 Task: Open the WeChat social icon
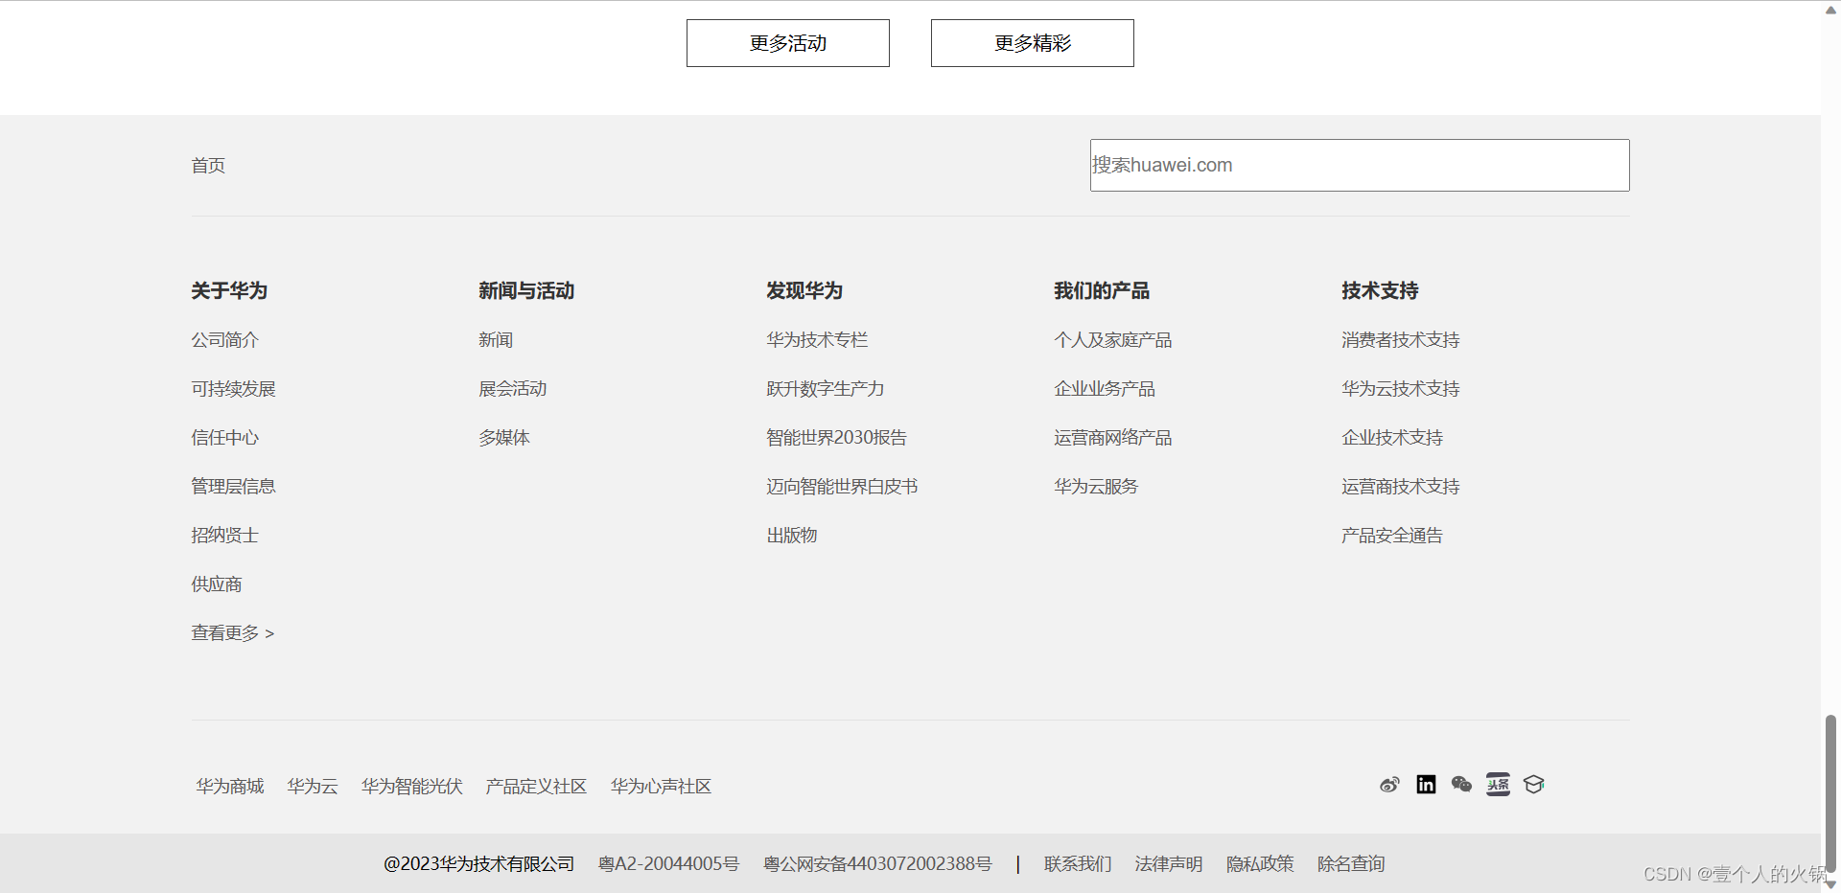[x=1461, y=785]
